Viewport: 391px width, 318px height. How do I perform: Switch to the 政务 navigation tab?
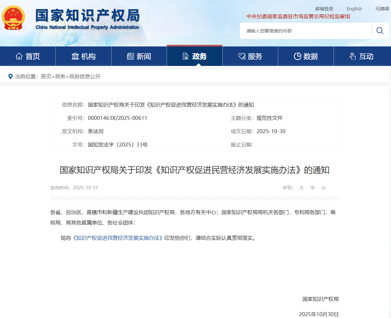pyautogui.click(x=194, y=56)
